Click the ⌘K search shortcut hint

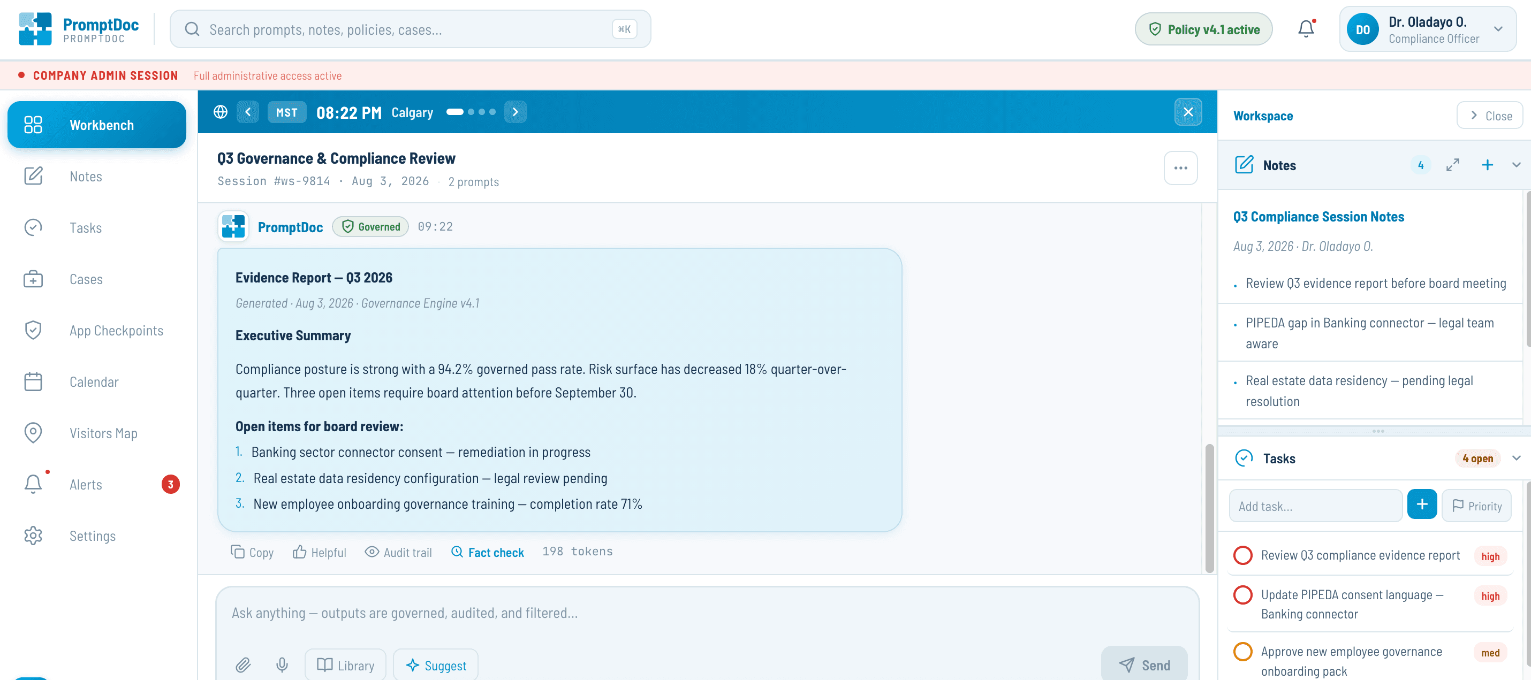coord(624,29)
